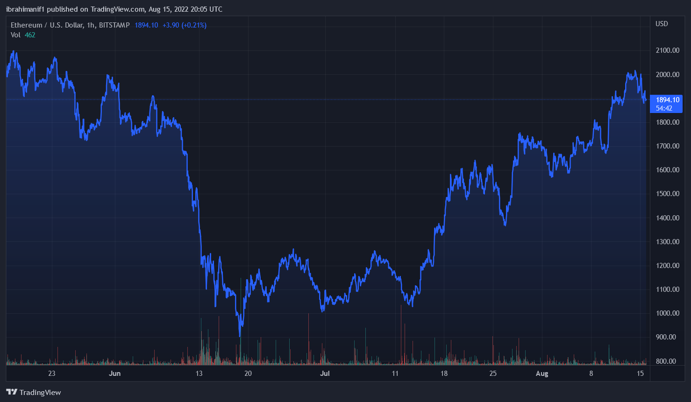
Task: Click the TradingView brand text at bottom
Action: (40, 392)
